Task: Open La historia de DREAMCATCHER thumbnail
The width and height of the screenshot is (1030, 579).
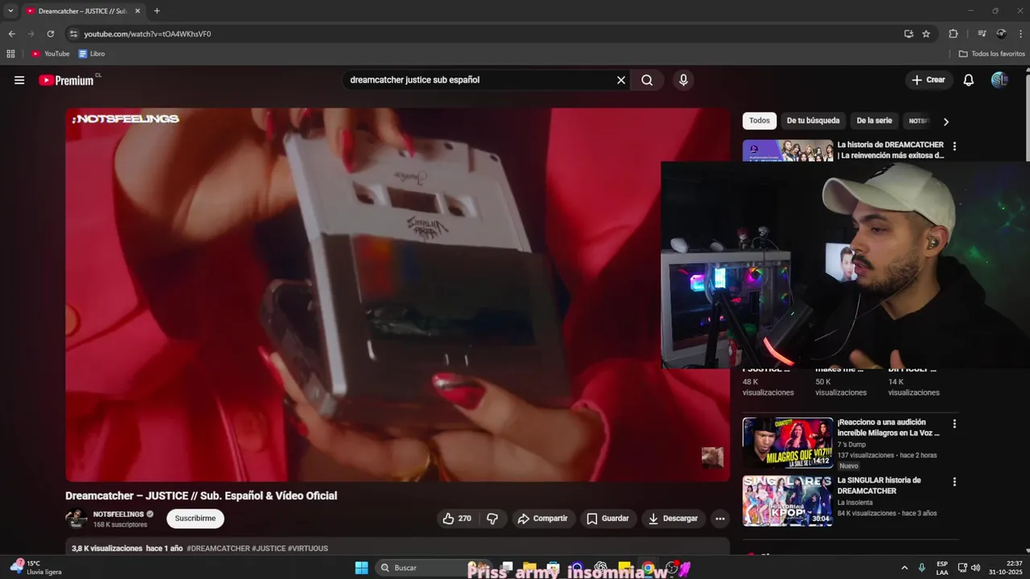Action: click(788, 151)
